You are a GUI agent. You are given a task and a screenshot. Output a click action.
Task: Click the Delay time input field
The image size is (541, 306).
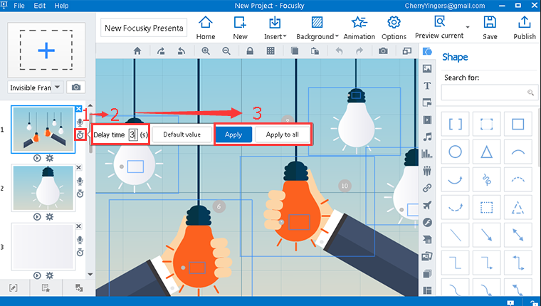(133, 134)
